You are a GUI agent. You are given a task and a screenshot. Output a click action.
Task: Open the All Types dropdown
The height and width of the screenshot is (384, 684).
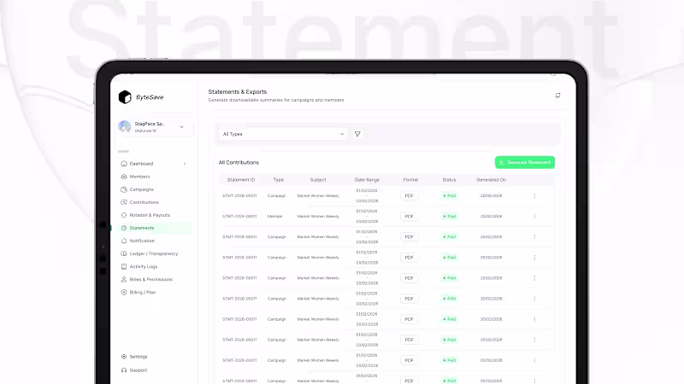point(283,134)
